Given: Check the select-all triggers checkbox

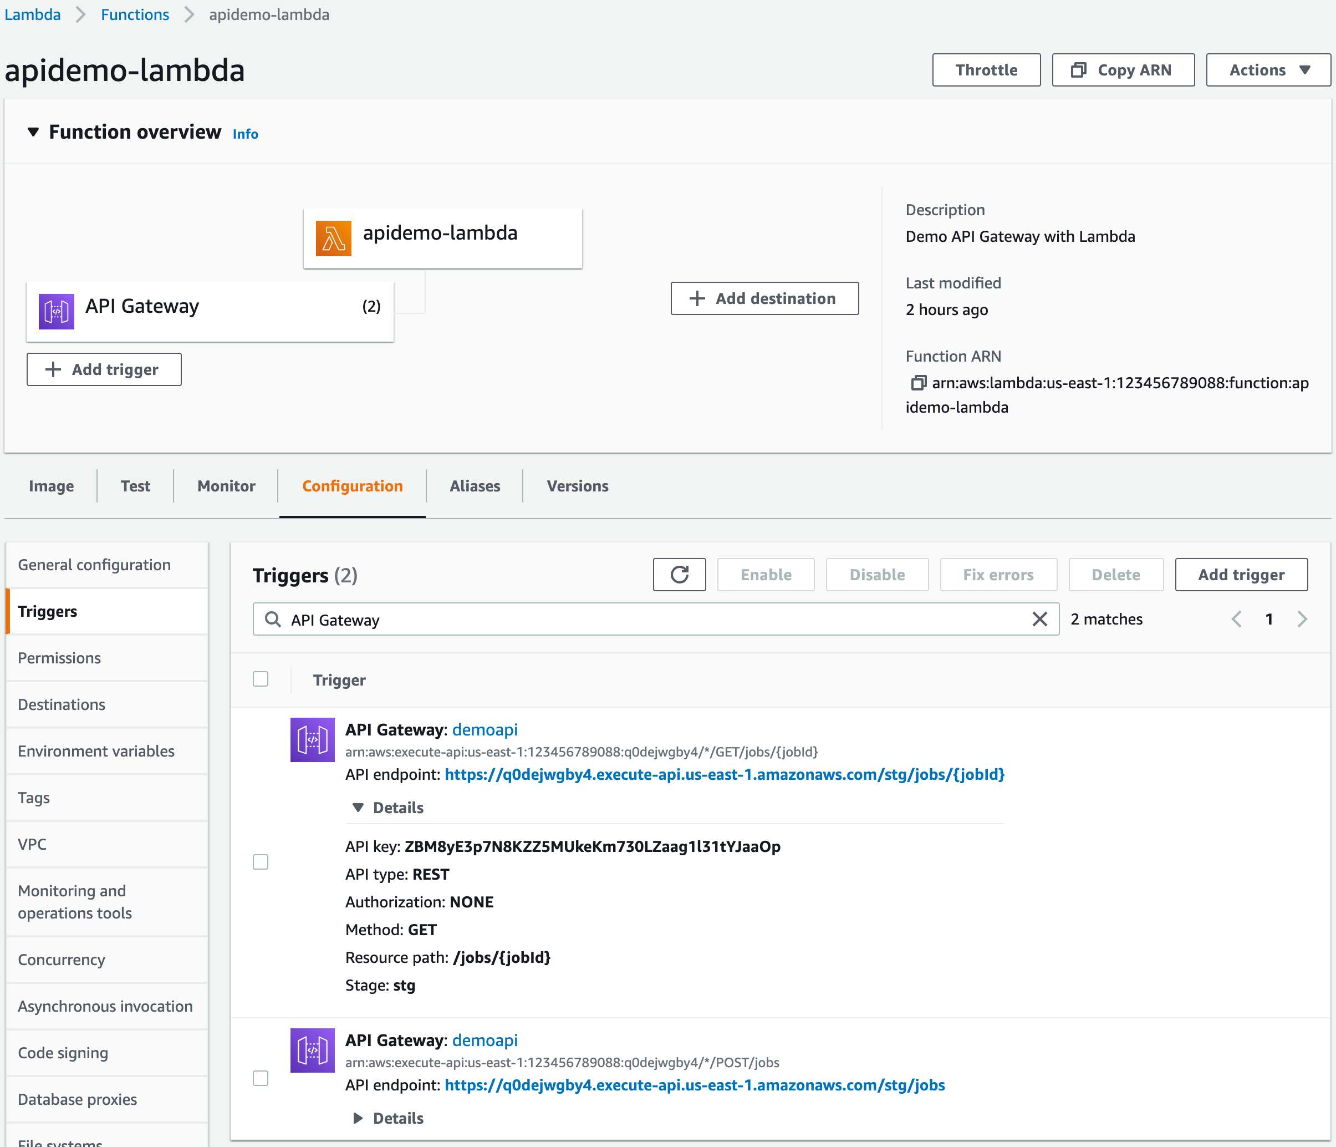Looking at the screenshot, I should (x=261, y=679).
